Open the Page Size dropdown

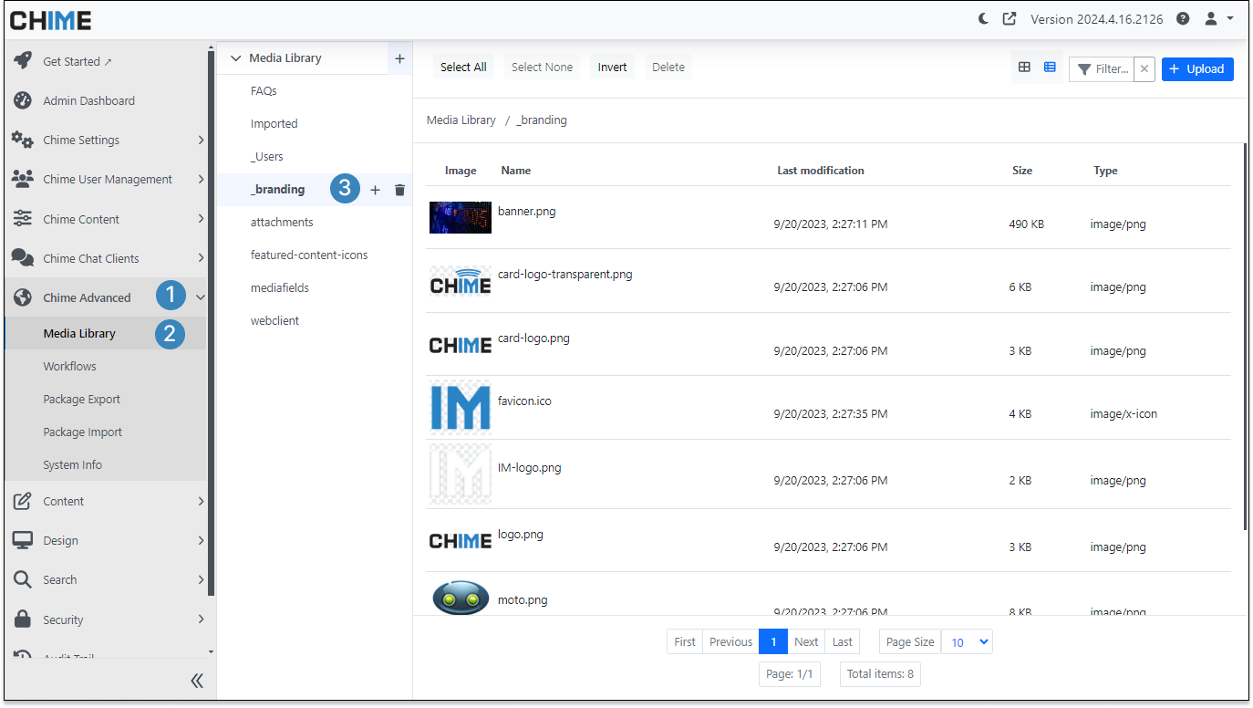(967, 641)
